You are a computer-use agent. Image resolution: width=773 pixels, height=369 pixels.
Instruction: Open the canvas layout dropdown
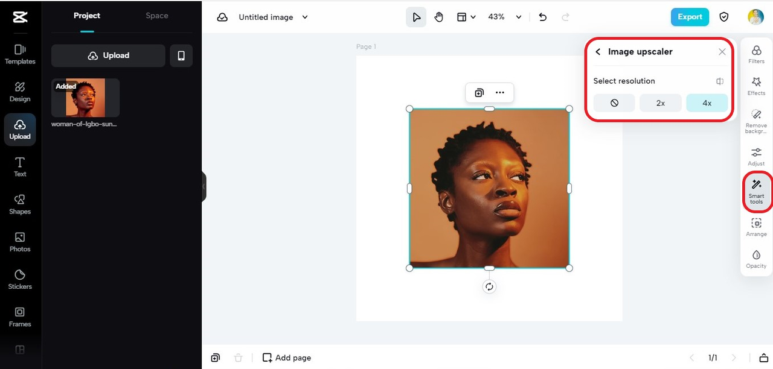point(466,17)
